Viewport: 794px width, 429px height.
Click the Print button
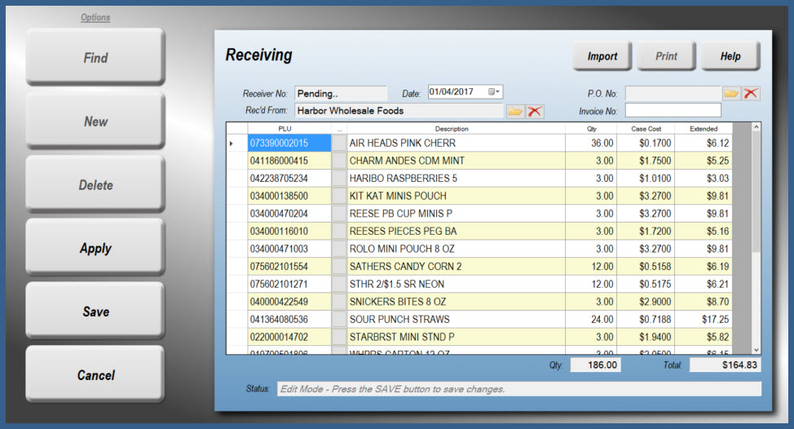pyautogui.click(x=666, y=55)
